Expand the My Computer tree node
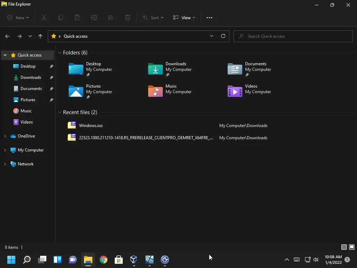The height and width of the screenshot is (268, 357). tap(5, 150)
